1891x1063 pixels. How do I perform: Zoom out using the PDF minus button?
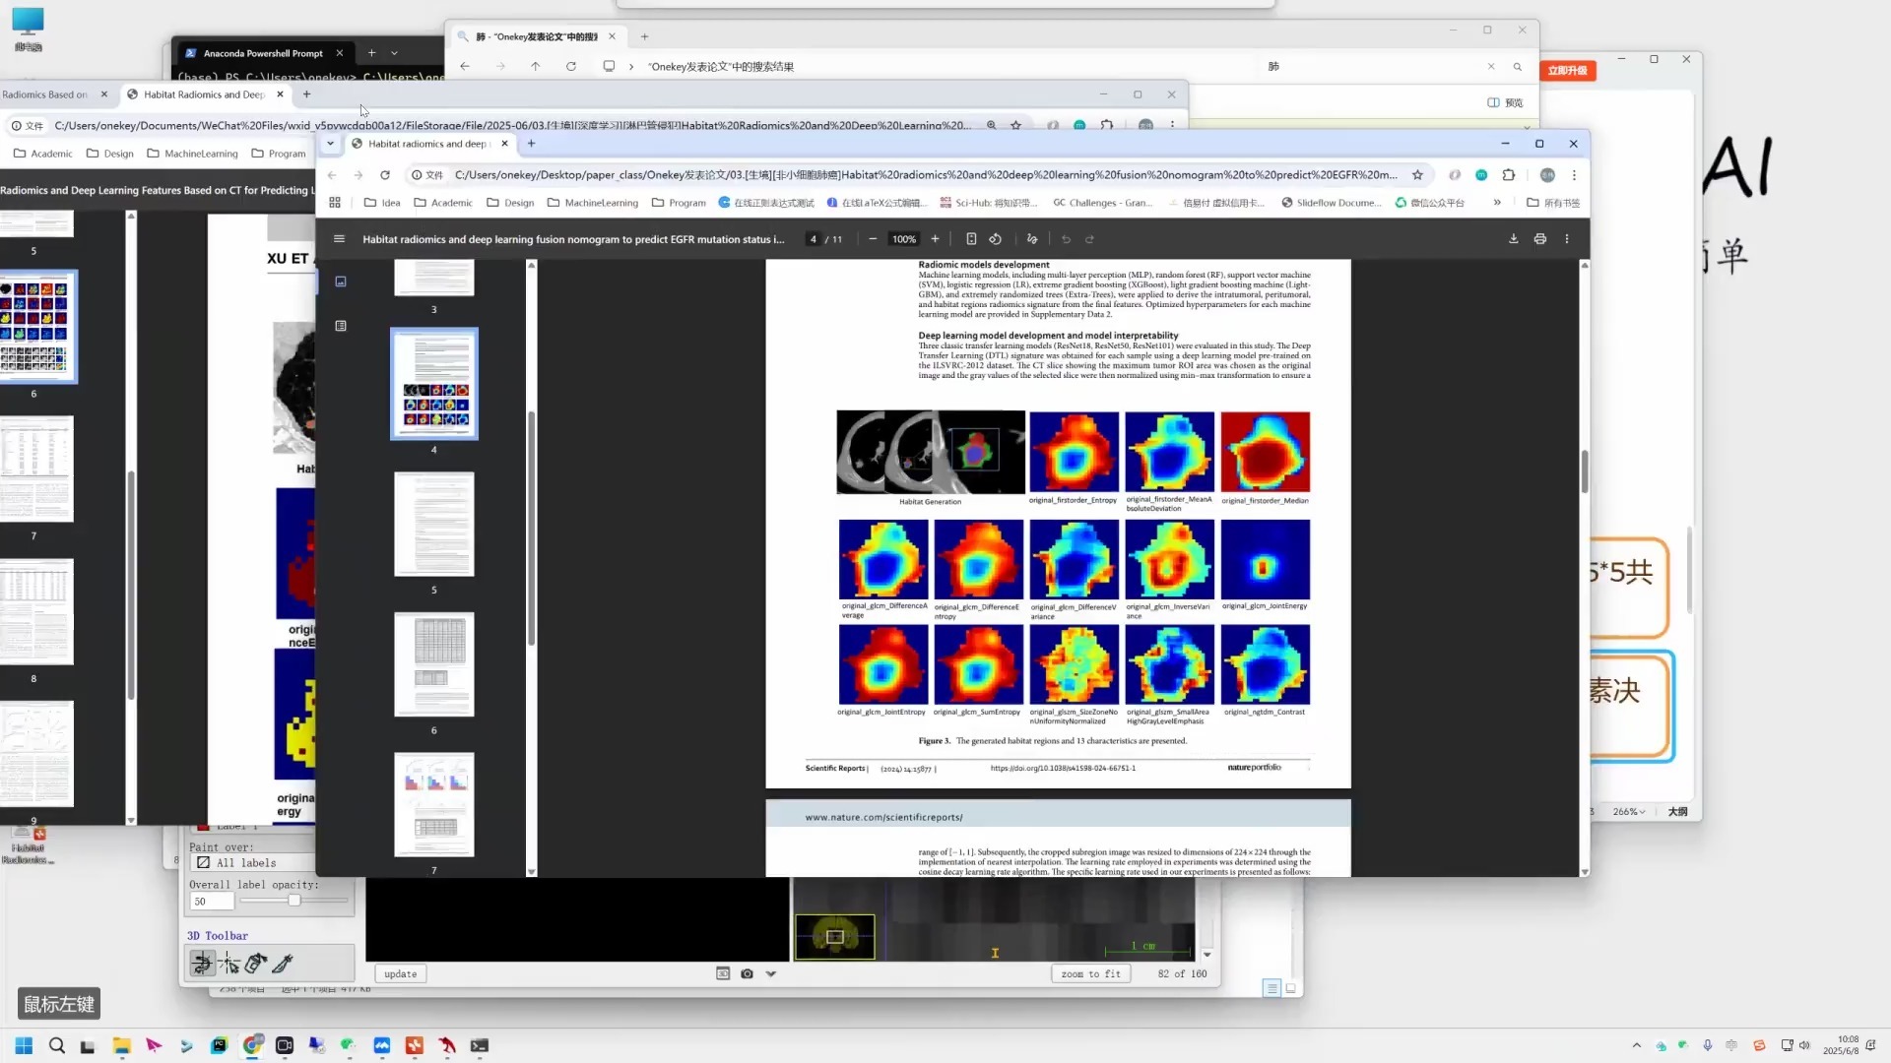873,238
